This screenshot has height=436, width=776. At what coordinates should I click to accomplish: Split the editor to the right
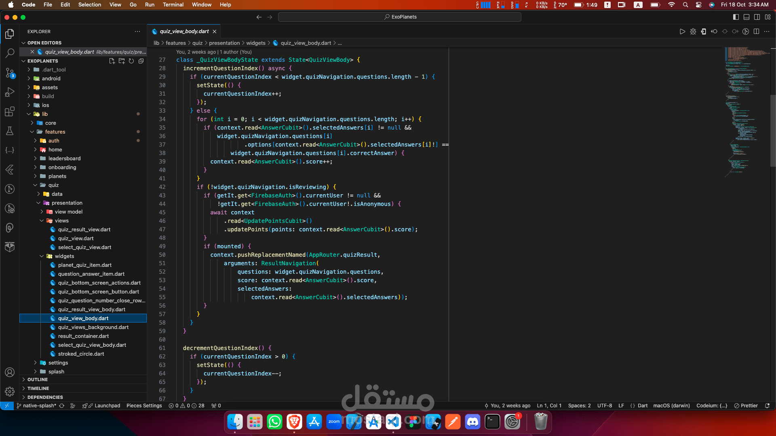(x=756, y=31)
